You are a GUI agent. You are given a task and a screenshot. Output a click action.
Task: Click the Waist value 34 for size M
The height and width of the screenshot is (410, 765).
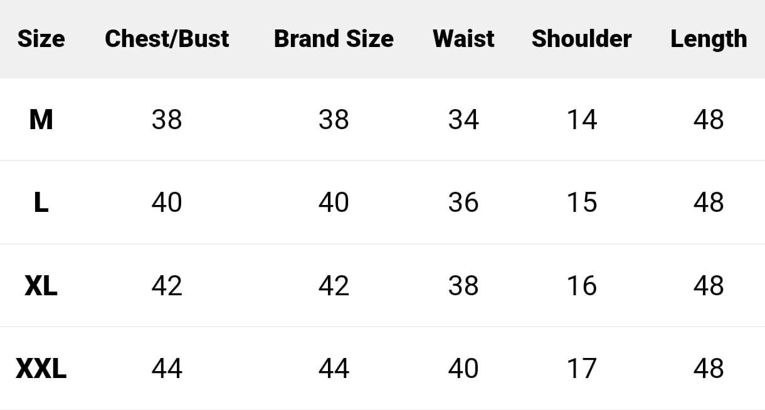tap(463, 119)
